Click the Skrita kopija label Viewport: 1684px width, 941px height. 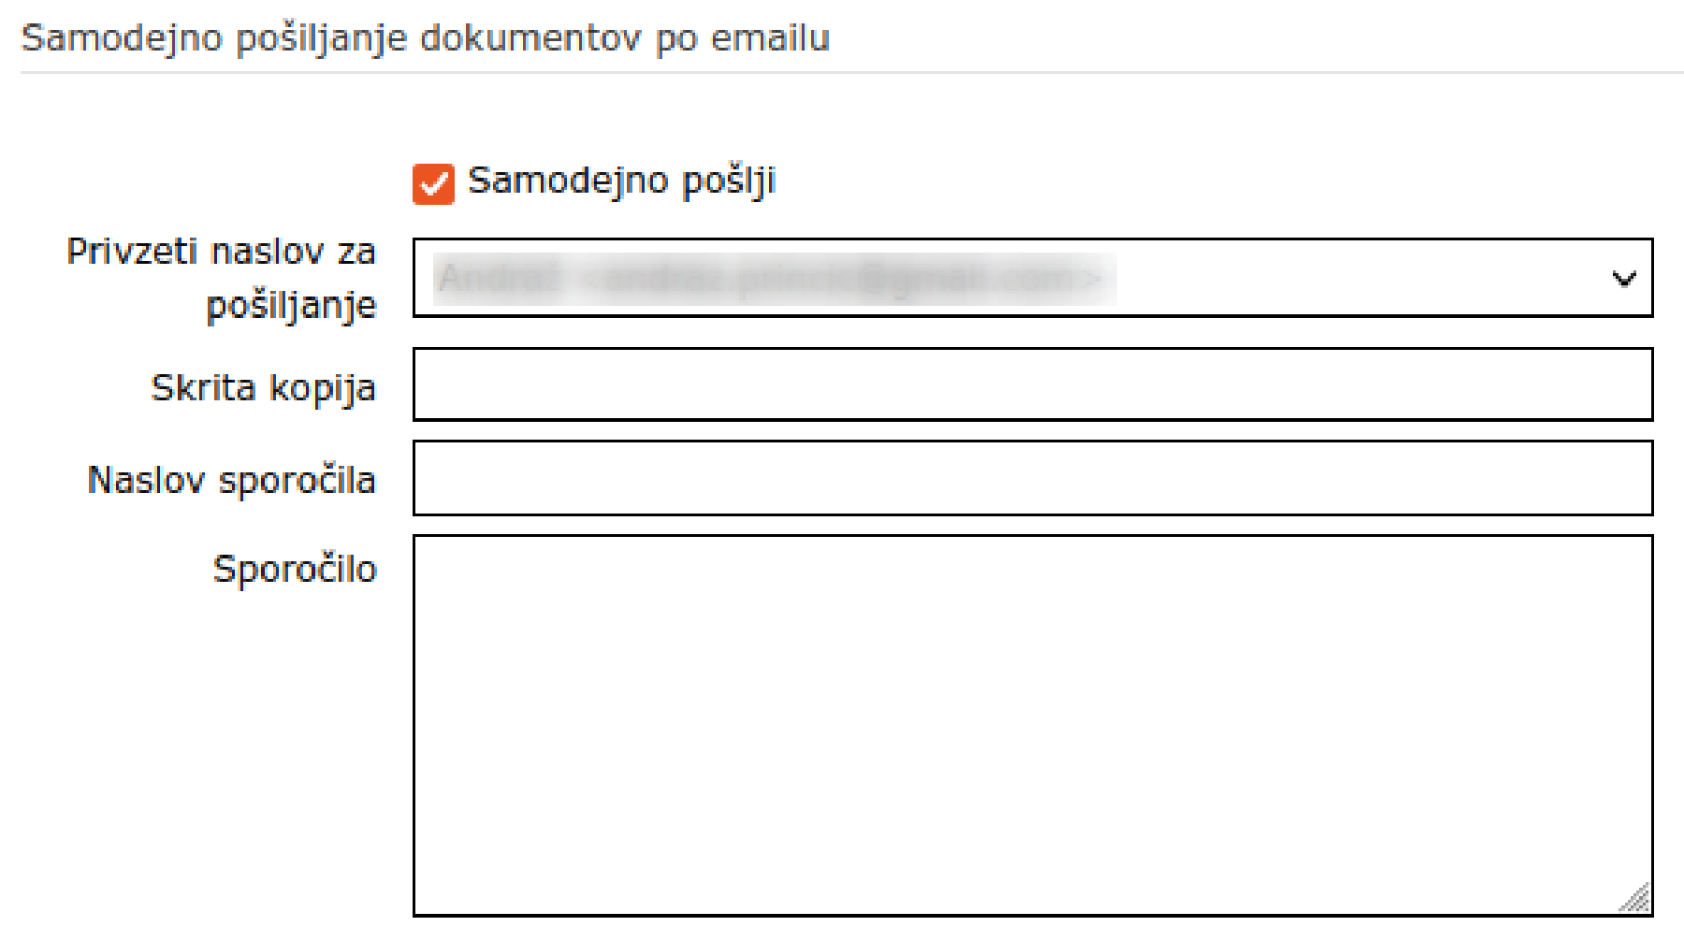click(263, 386)
